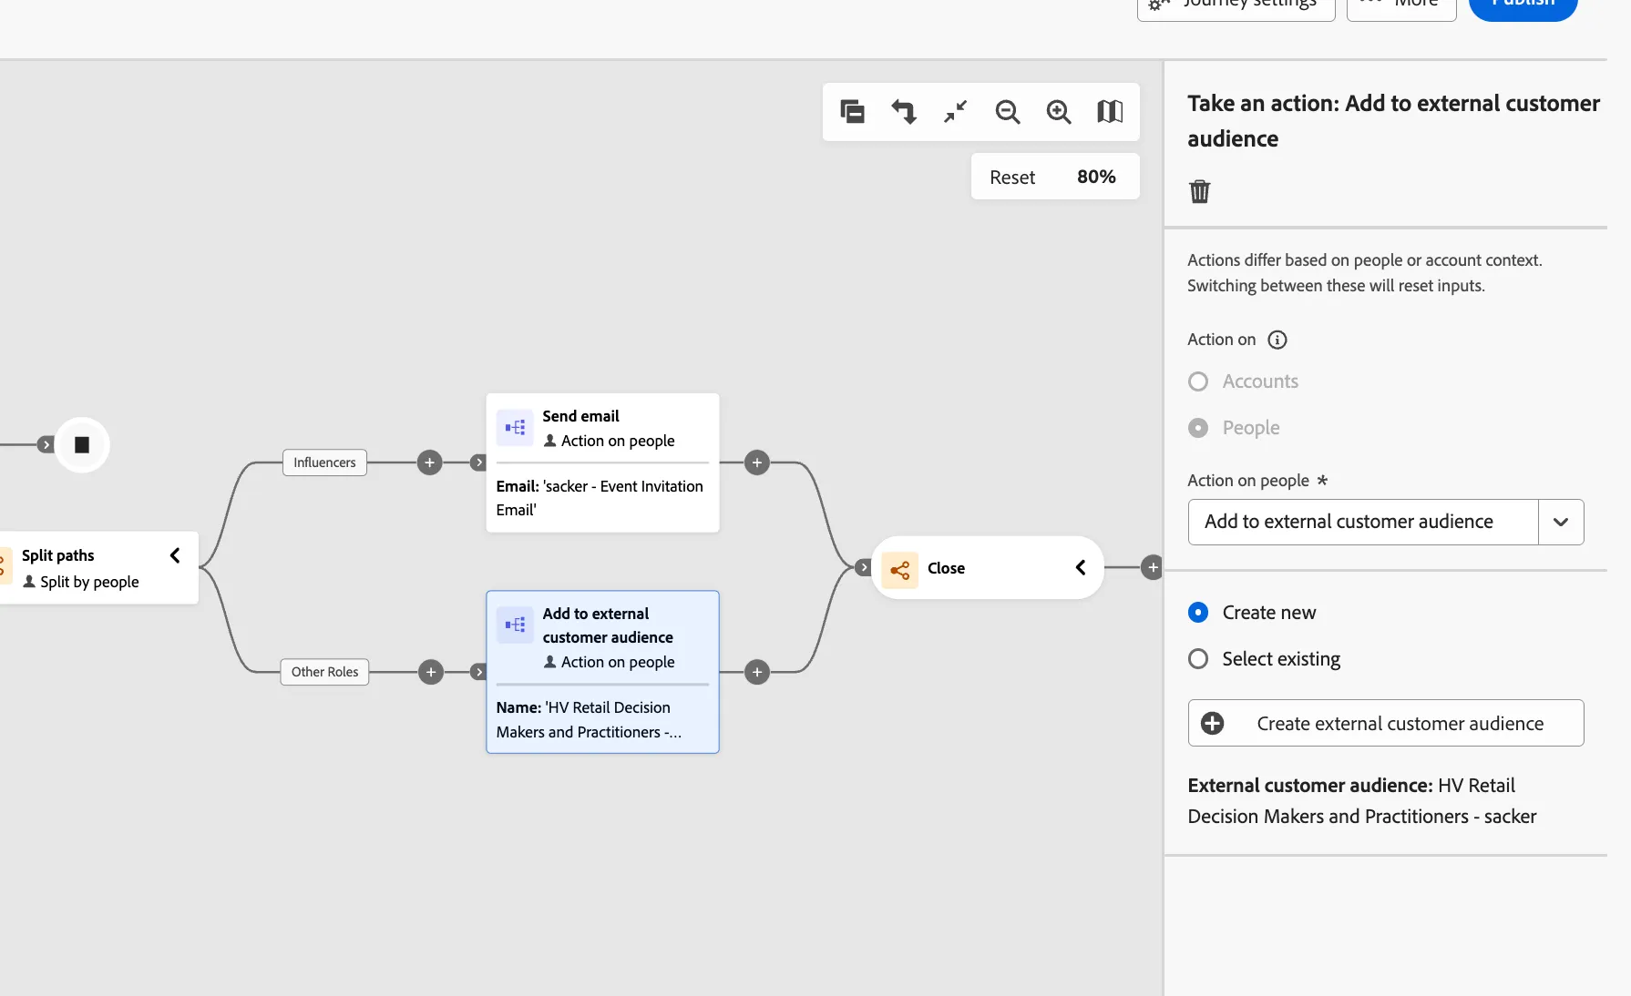Click the black stop end node
The width and height of the screenshot is (1631, 996).
pos(82,445)
